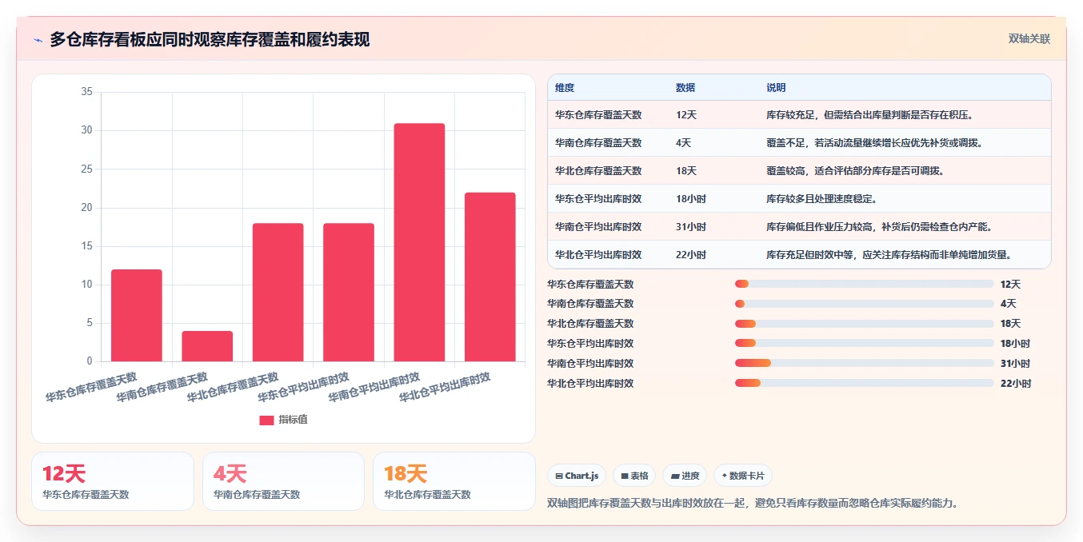Image resolution: width=1083 pixels, height=542 pixels.
Task: Click the note starting with 库存偏低且作业压力较高
Action: tap(879, 227)
